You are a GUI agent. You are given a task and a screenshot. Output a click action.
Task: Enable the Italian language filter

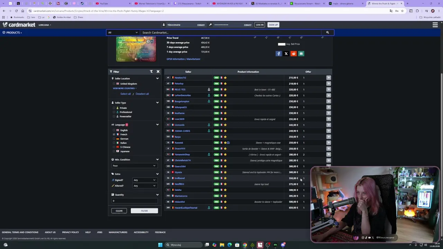click(114, 143)
